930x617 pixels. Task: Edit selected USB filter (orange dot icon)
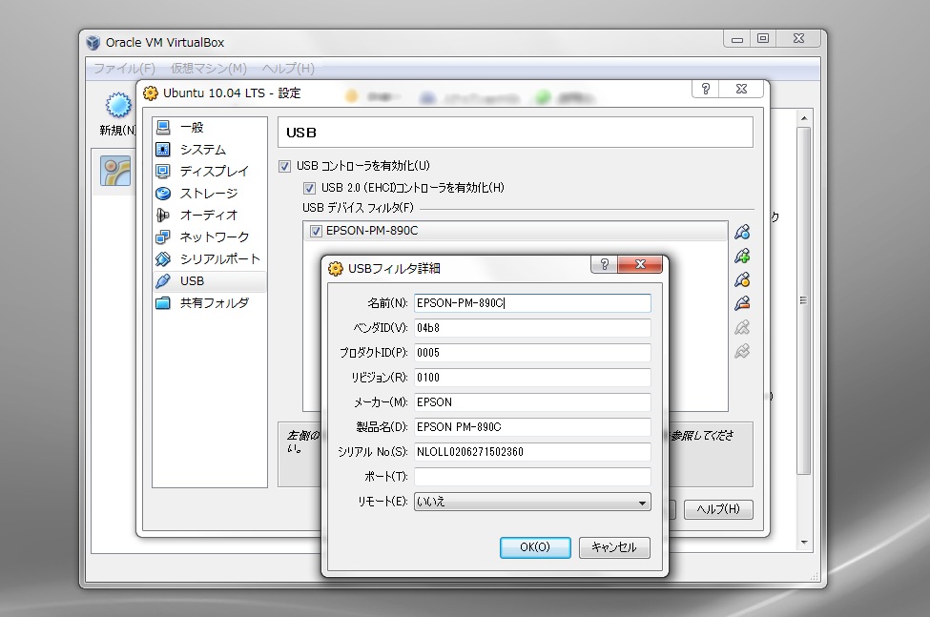click(742, 279)
